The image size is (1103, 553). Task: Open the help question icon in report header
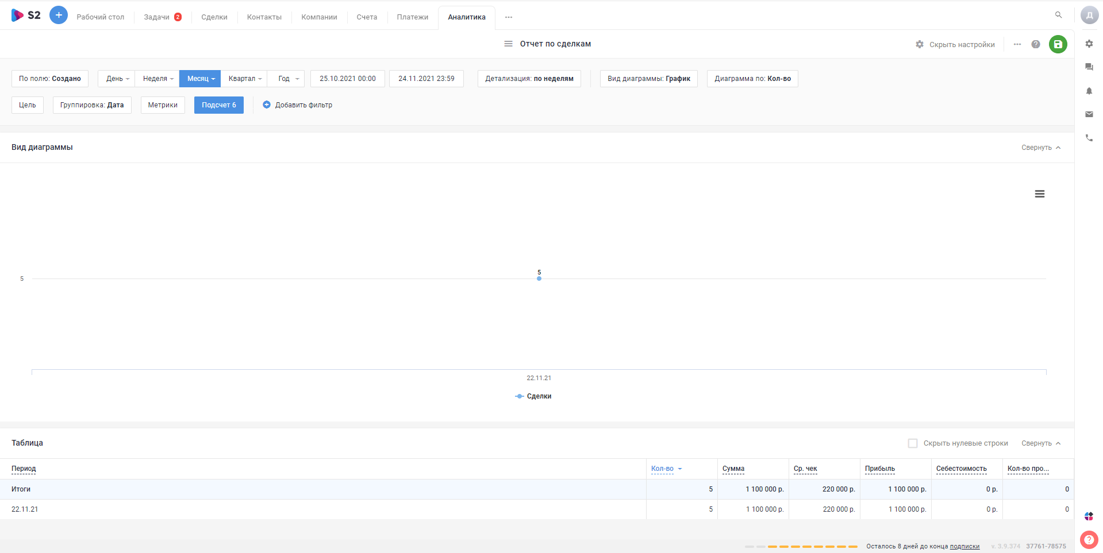[x=1036, y=44]
